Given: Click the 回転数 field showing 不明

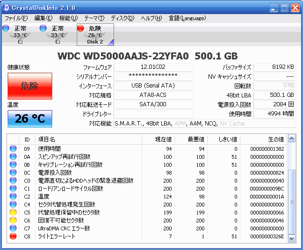Looking at the screenshot, I should 274,86.
